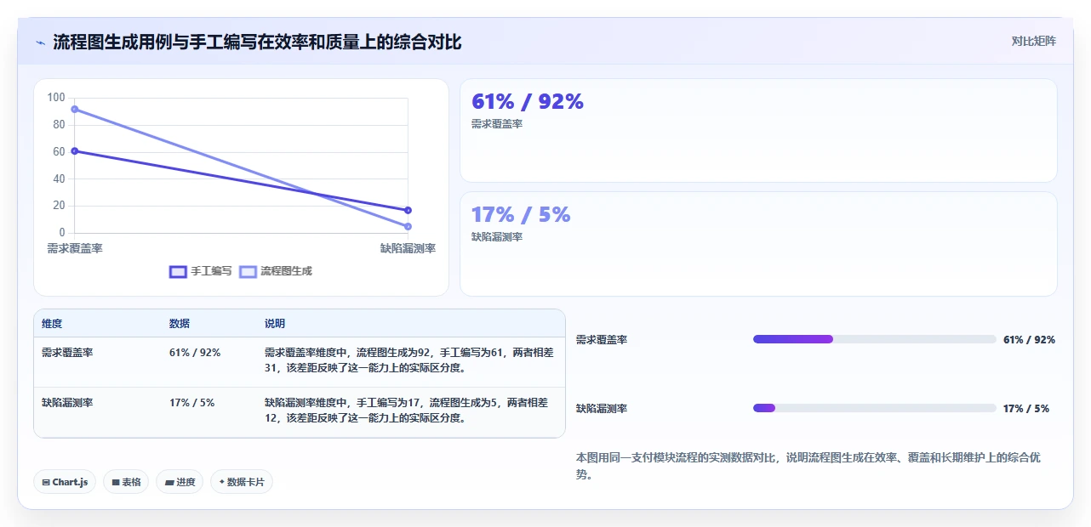Click the 缺陷漏测率 caption in the second card
Screen dimensions: 1091x527
497,237
